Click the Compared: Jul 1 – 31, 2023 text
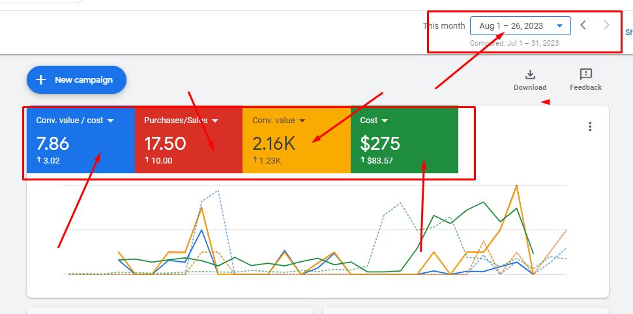 (x=514, y=43)
